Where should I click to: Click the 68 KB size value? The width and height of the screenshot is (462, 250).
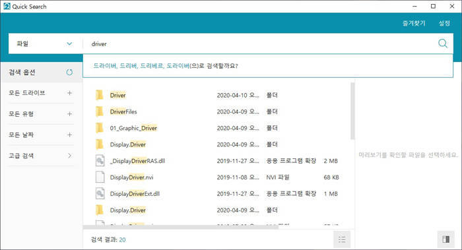point(331,177)
